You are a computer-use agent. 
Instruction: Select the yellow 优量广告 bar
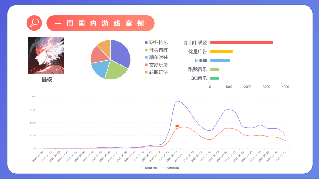coord(221,51)
